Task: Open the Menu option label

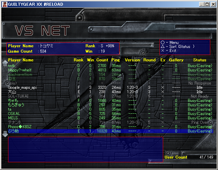Action: [x=174, y=42]
